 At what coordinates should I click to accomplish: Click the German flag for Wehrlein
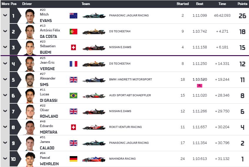(73, 159)
